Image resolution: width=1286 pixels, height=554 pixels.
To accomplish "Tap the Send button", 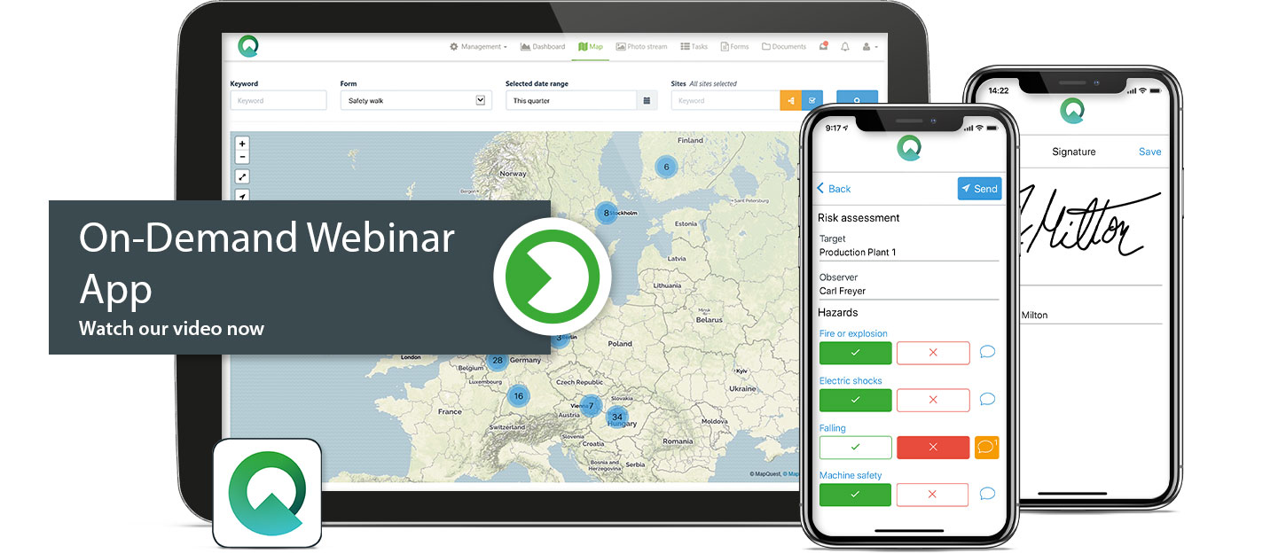I will pyautogui.click(x=979, y=189).
